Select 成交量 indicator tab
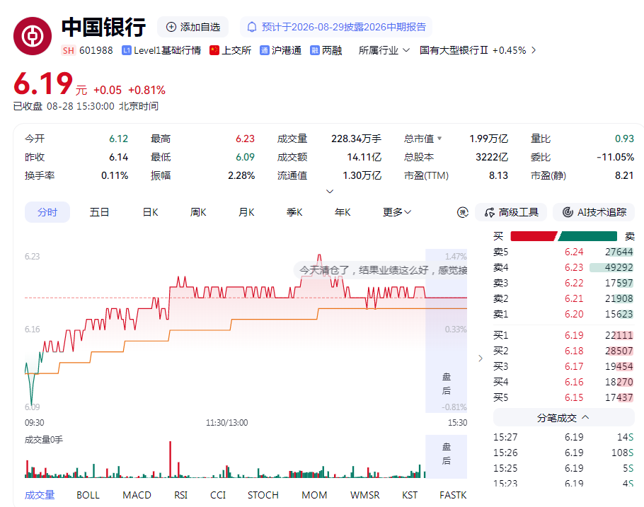The image size is (644, 507). click(x=40, y=495)
